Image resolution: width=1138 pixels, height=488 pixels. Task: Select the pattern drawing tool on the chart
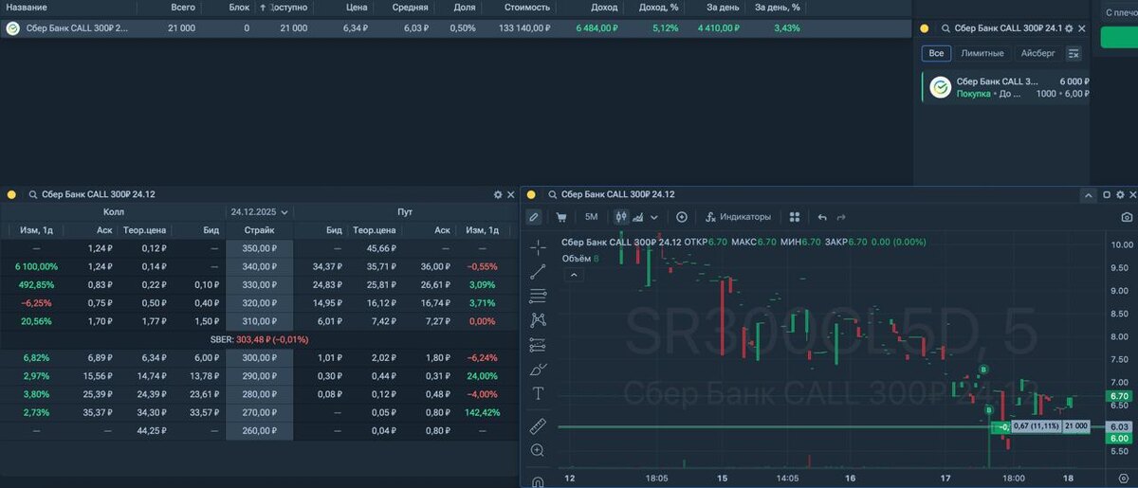[x=538, y=320]
